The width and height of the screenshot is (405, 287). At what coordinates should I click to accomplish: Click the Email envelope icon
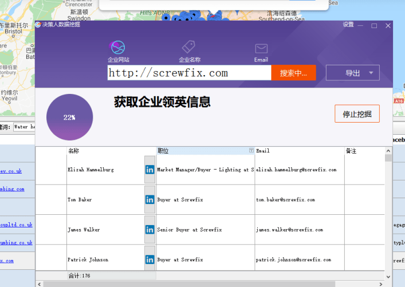pos(261,49)
